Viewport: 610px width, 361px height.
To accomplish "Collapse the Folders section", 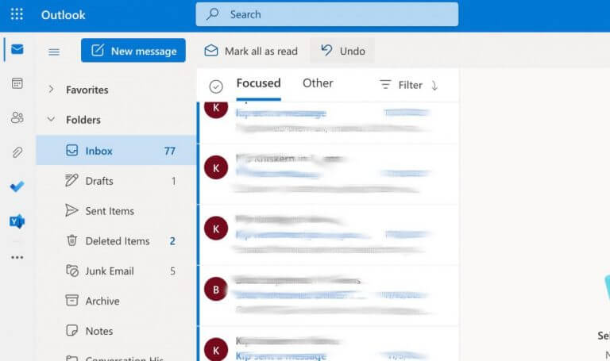I will point(51,119).
